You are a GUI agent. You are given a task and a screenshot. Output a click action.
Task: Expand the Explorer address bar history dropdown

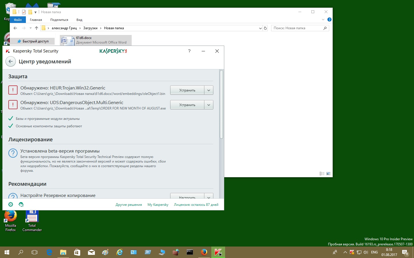260,28
